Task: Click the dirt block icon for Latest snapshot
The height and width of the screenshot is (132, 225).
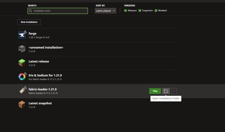Action: [x=22, y=105]
